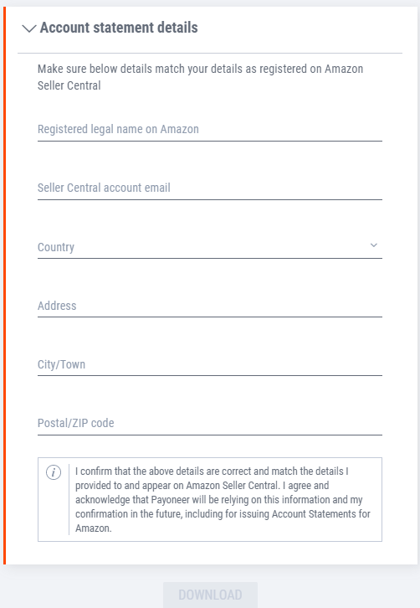Click the info icon in confirmation box

54,472
